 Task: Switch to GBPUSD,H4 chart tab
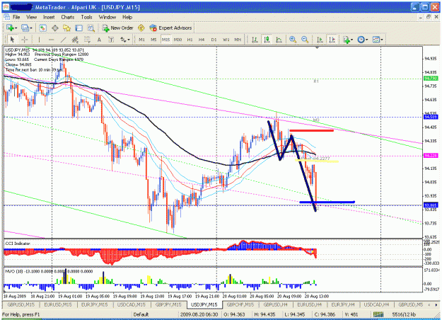(x=275, y=304)
